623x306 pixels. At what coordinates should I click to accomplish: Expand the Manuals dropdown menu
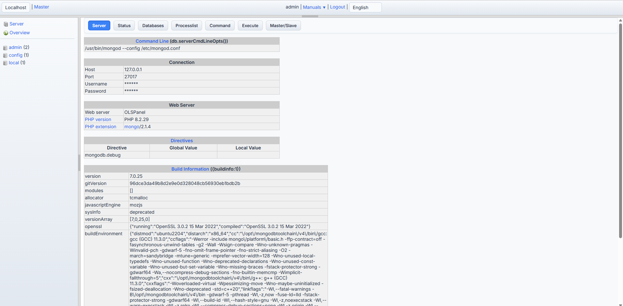point(314,7)
